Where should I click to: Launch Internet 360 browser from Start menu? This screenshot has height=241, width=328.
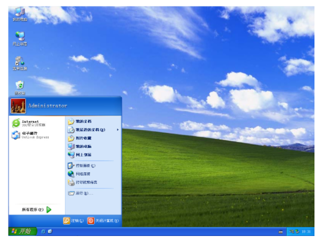click(x=29, y=123)
